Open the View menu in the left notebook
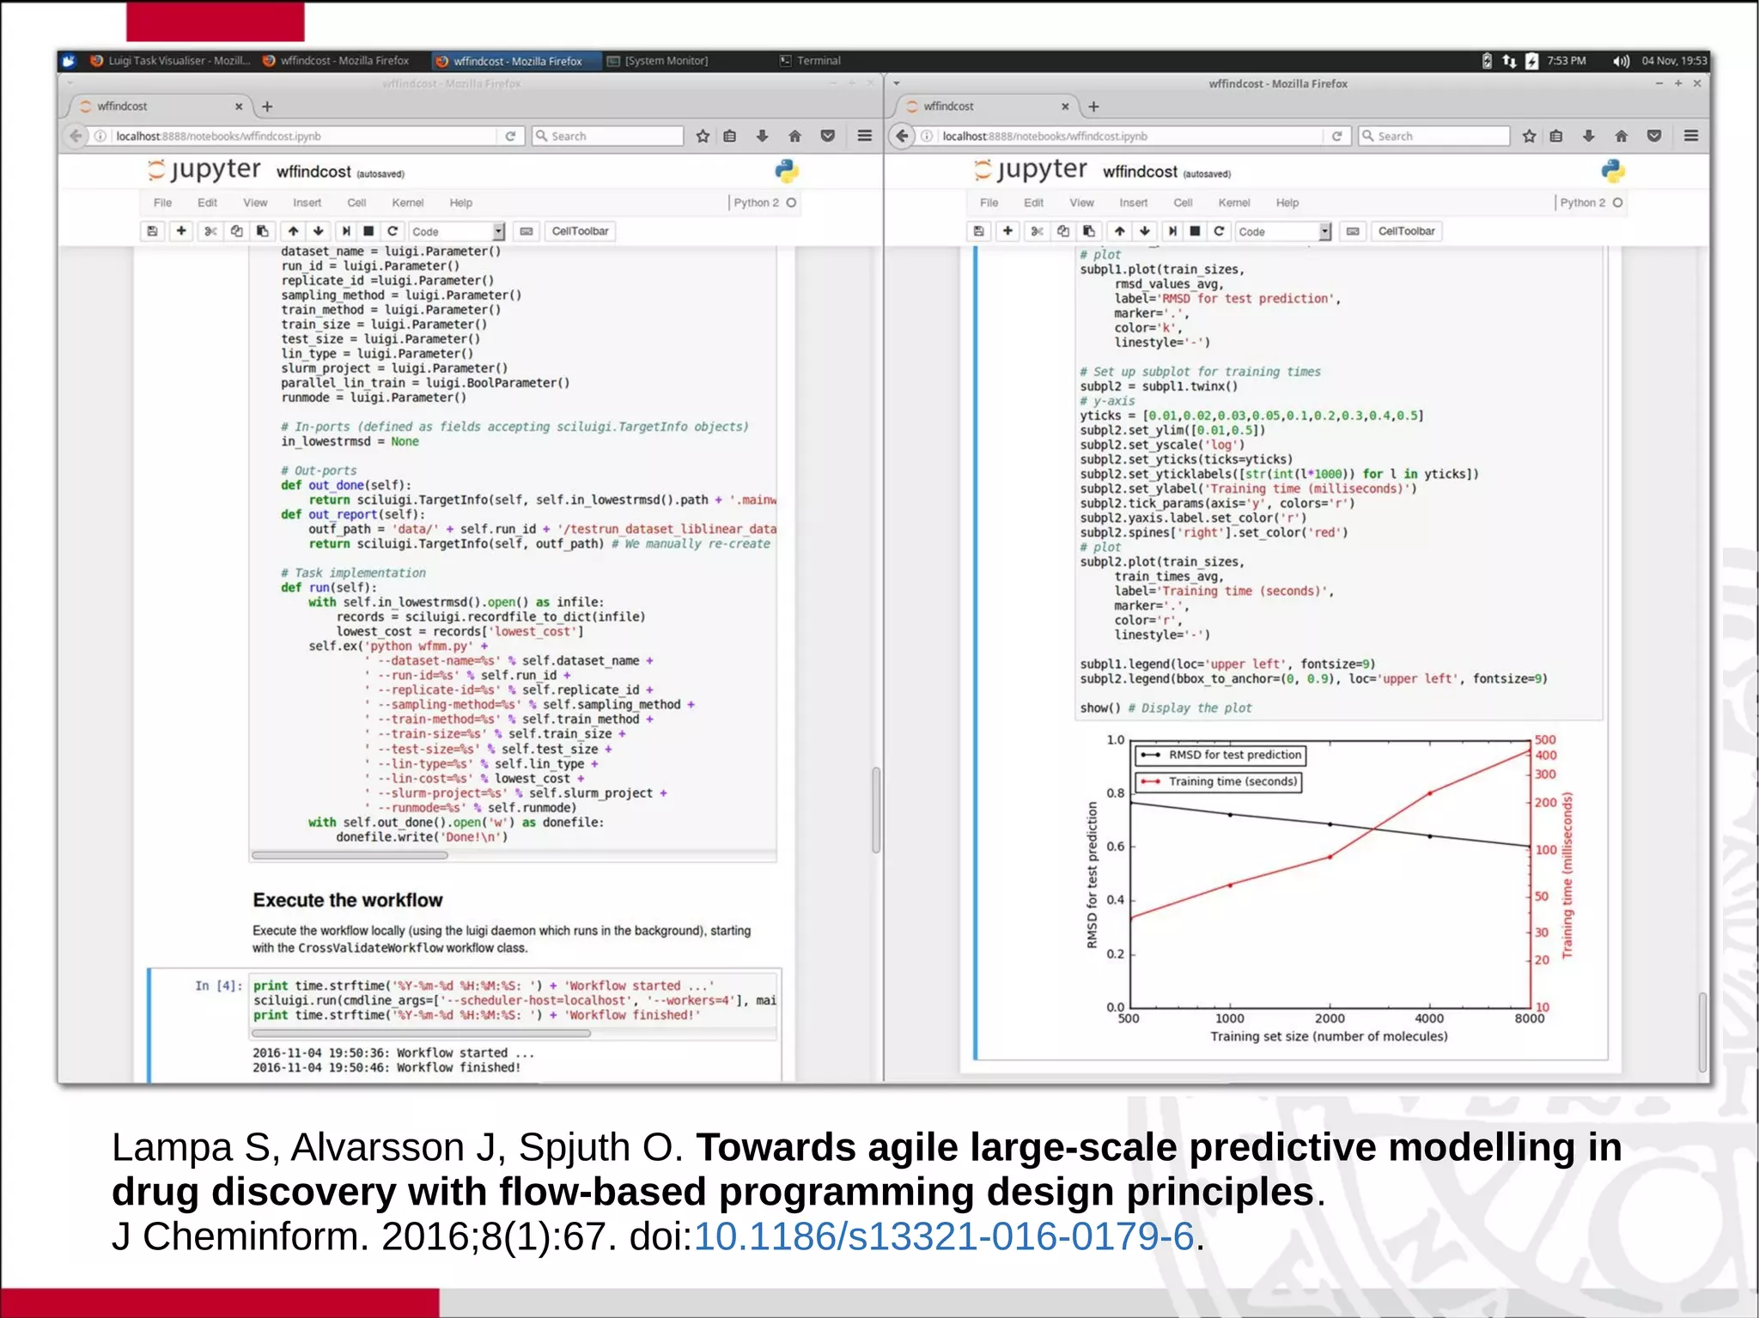The width and height of the screenshot is (1759, 1318). (255, 203)
